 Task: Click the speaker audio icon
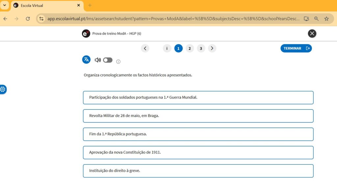coord(98,60)
